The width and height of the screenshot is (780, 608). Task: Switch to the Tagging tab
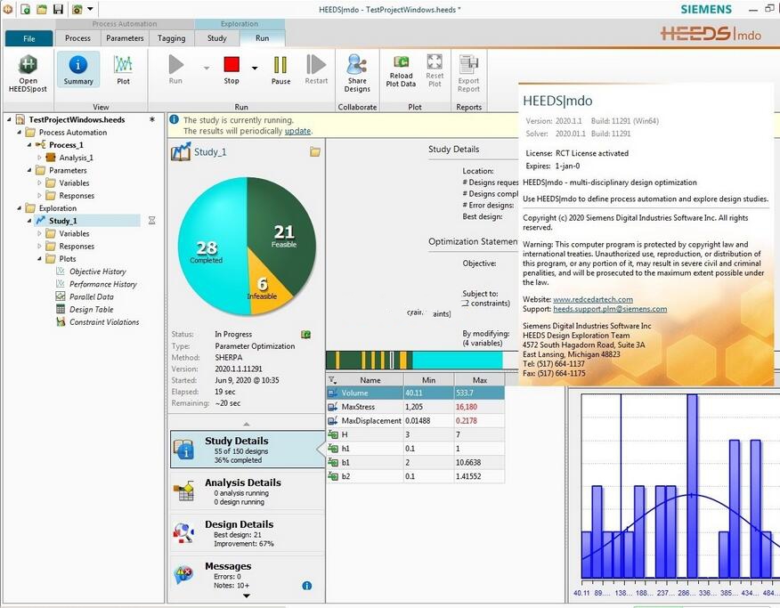click(x=171, y=37)
